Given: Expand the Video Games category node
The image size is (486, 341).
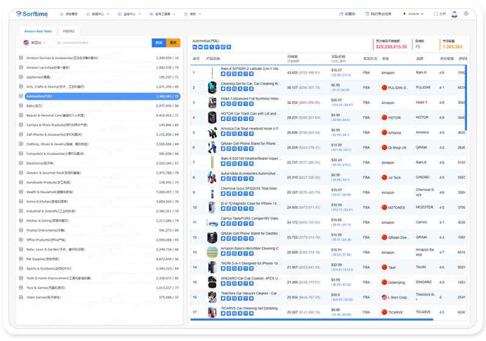Looking at the screenshot, I should point(21,297).
